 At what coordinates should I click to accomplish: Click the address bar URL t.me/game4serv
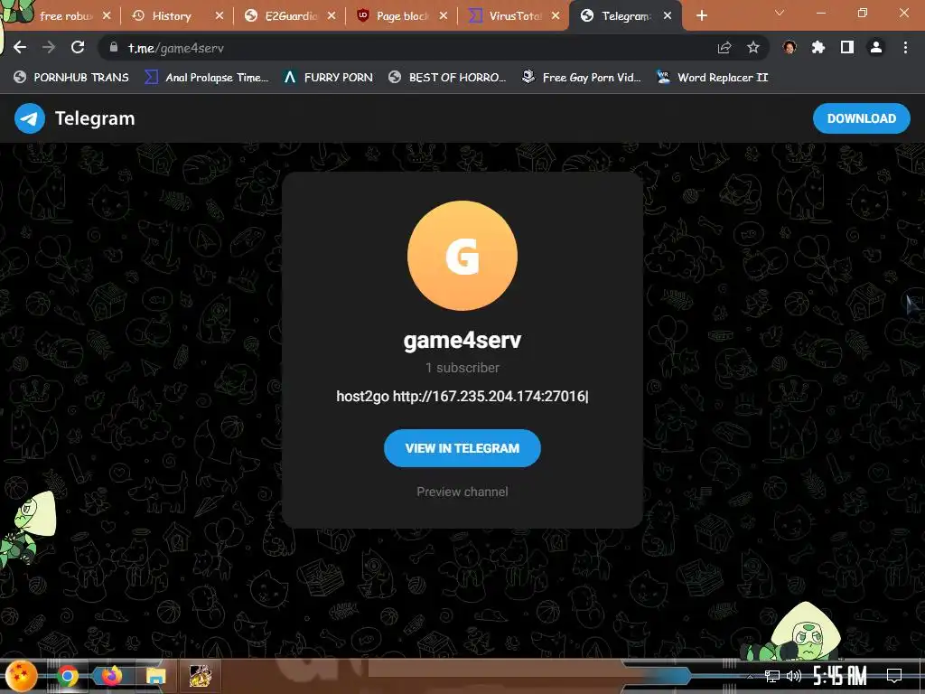click(x=176, y=48)
